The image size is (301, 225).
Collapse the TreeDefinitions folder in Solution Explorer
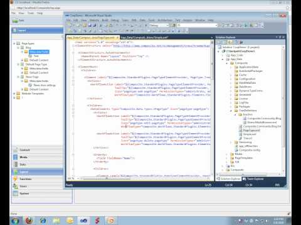click(231, 111)
